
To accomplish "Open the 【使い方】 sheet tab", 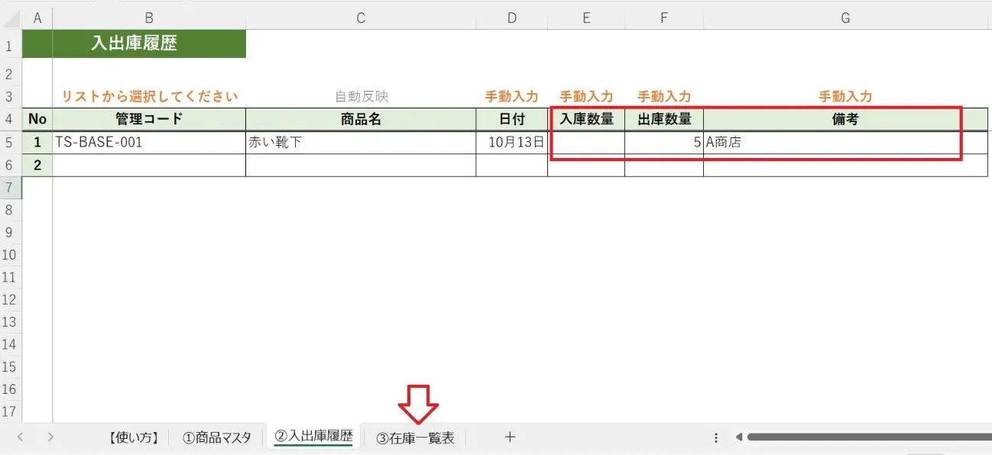I will (x=134, y=437).
